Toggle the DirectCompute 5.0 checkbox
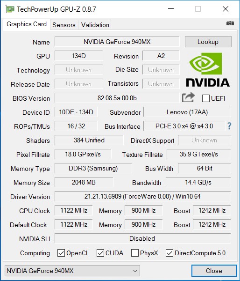This screenshot has width=240, height=281. point(169,253)
